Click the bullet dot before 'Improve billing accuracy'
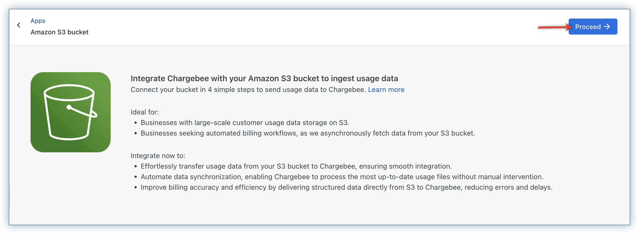Screen dimensions: 639x234 tap(136, 187)
